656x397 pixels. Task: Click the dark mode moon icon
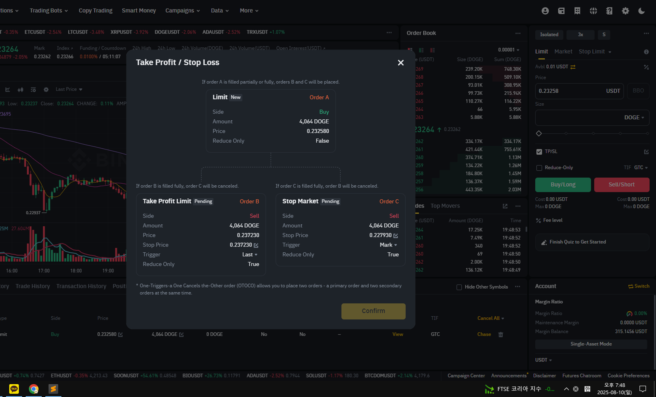pos(641,11)
